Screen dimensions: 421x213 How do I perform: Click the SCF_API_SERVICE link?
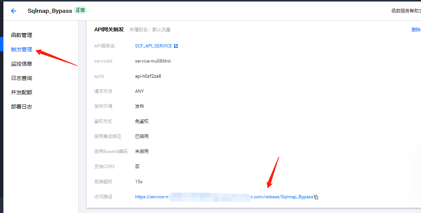pos(153,46)
